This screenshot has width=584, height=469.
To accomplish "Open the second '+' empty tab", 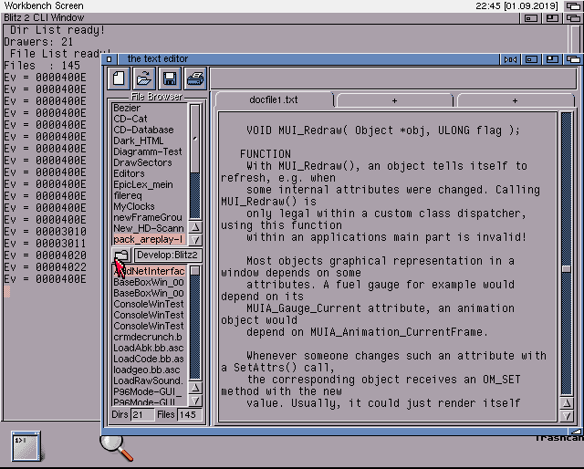I will pos(394,99).
